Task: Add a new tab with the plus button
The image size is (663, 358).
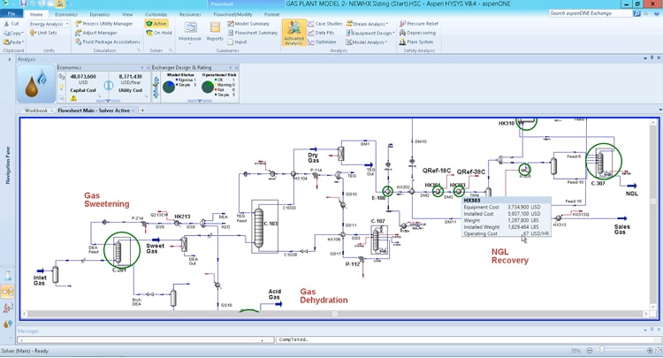Action: tap(142, 110)
